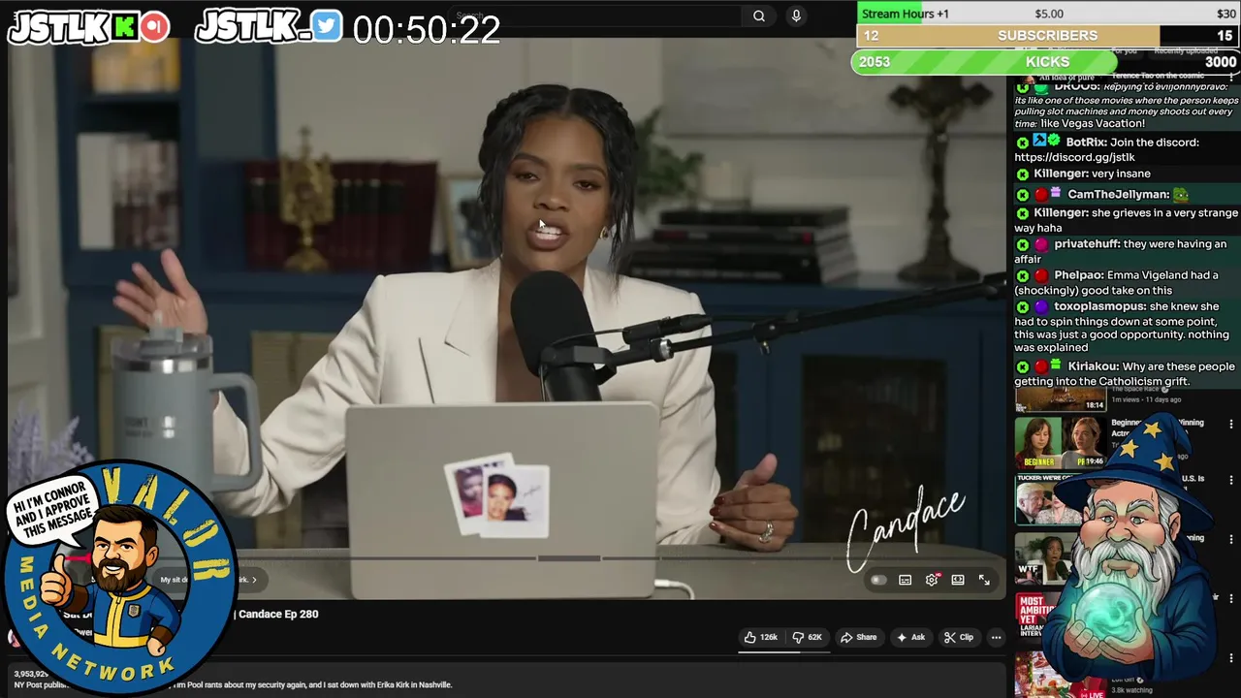The width and height of the screenshot is (1241, 698).
Task: Open the thumbnail with the 18:14 duration
Action: pos(1060,399)
